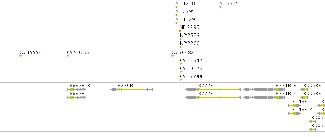Click the GS:50705 marker triangle
This screenshot has width=325, height=137.
[x=68, y=56]
